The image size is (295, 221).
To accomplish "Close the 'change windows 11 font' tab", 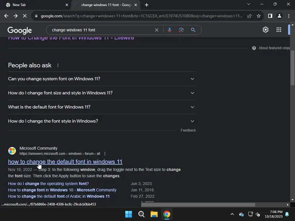I will (x=136, y=5).
